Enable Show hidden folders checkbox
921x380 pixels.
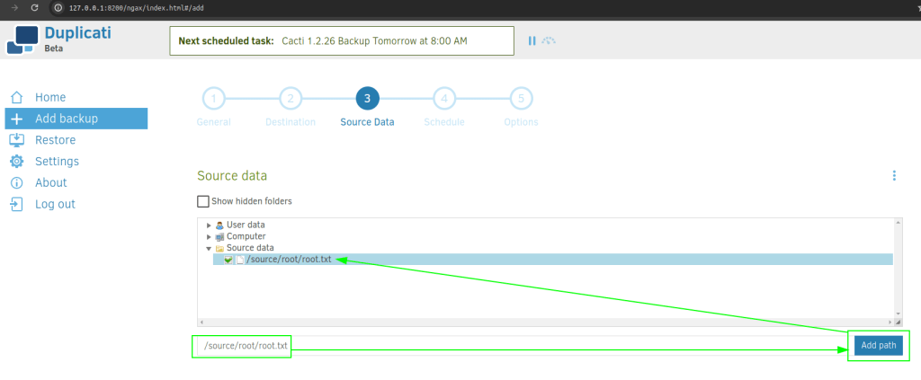coord(203,201)
